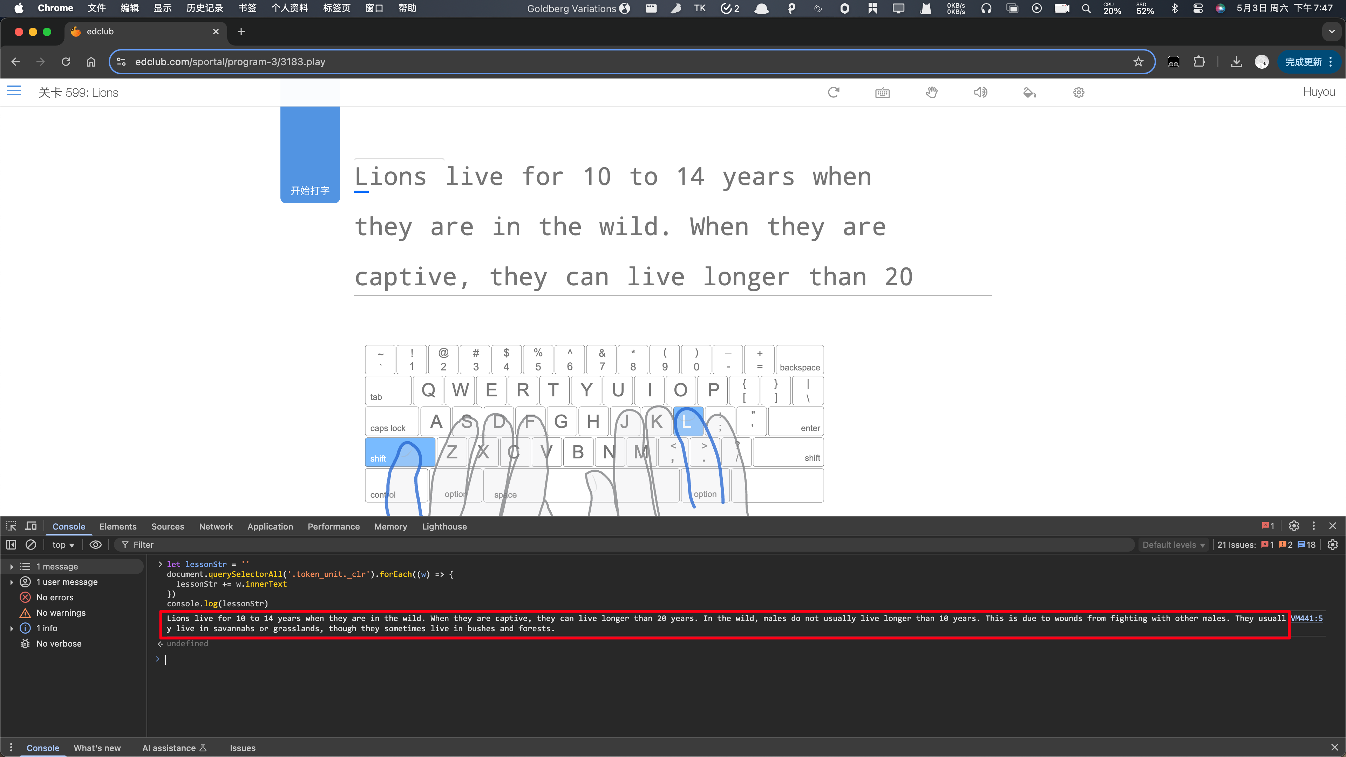The image size is (1346, 757).
Task: Click the 开始打字 start typing button
Action: 310,191
